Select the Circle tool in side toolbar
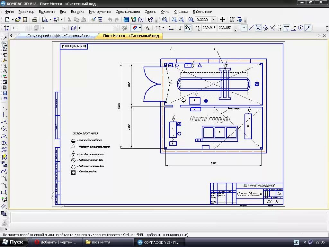The height and width of the screenshot is (247, 329). [x=4, y=129]
